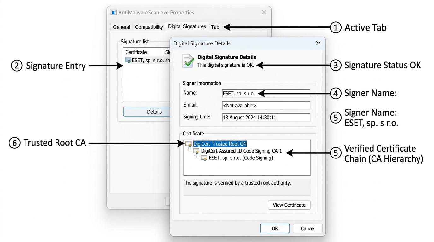This screenshot has width=434, height=242.
Task: Click the Signing time field
Action: tap(266, 117)
